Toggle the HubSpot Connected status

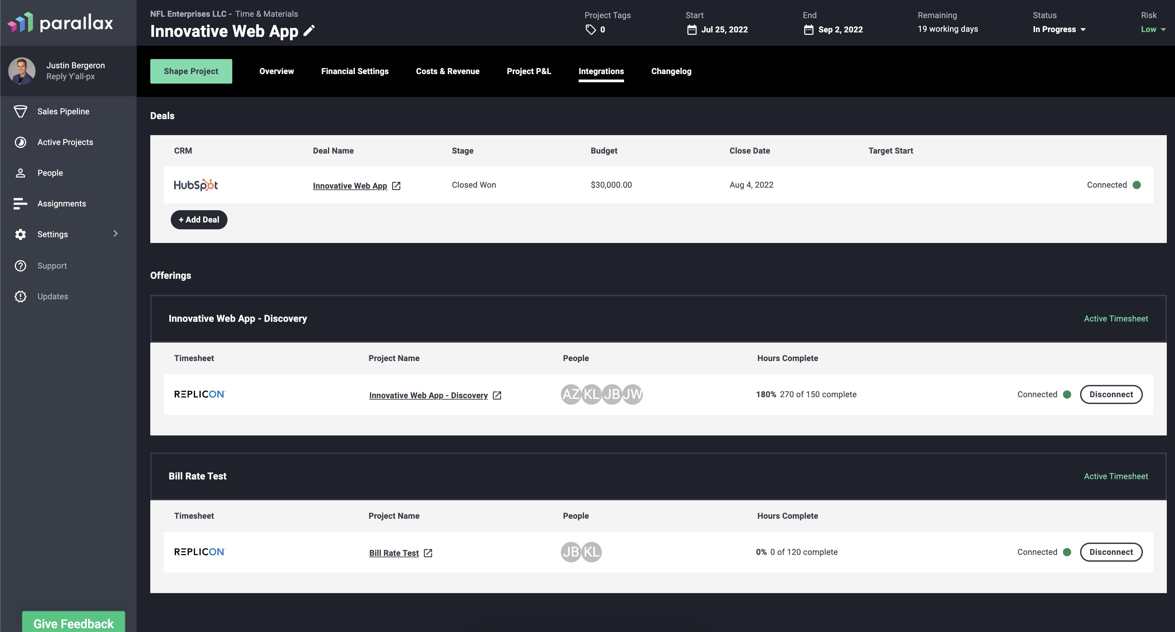1137,185
